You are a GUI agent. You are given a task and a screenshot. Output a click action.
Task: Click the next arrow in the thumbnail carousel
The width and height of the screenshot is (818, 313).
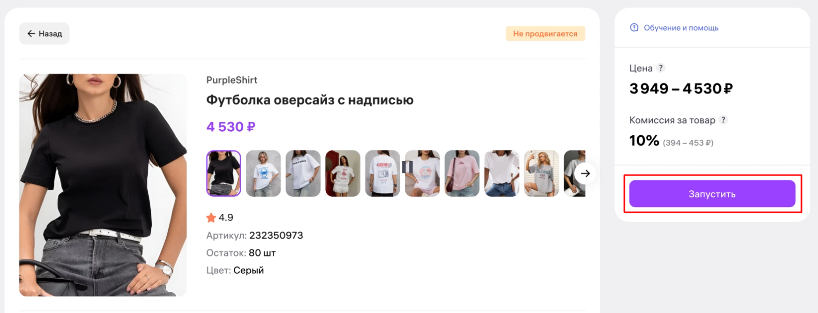585,174
